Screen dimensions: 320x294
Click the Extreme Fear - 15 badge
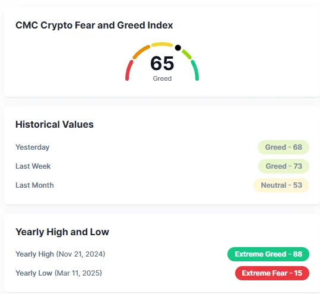click(x=272, y=273)
